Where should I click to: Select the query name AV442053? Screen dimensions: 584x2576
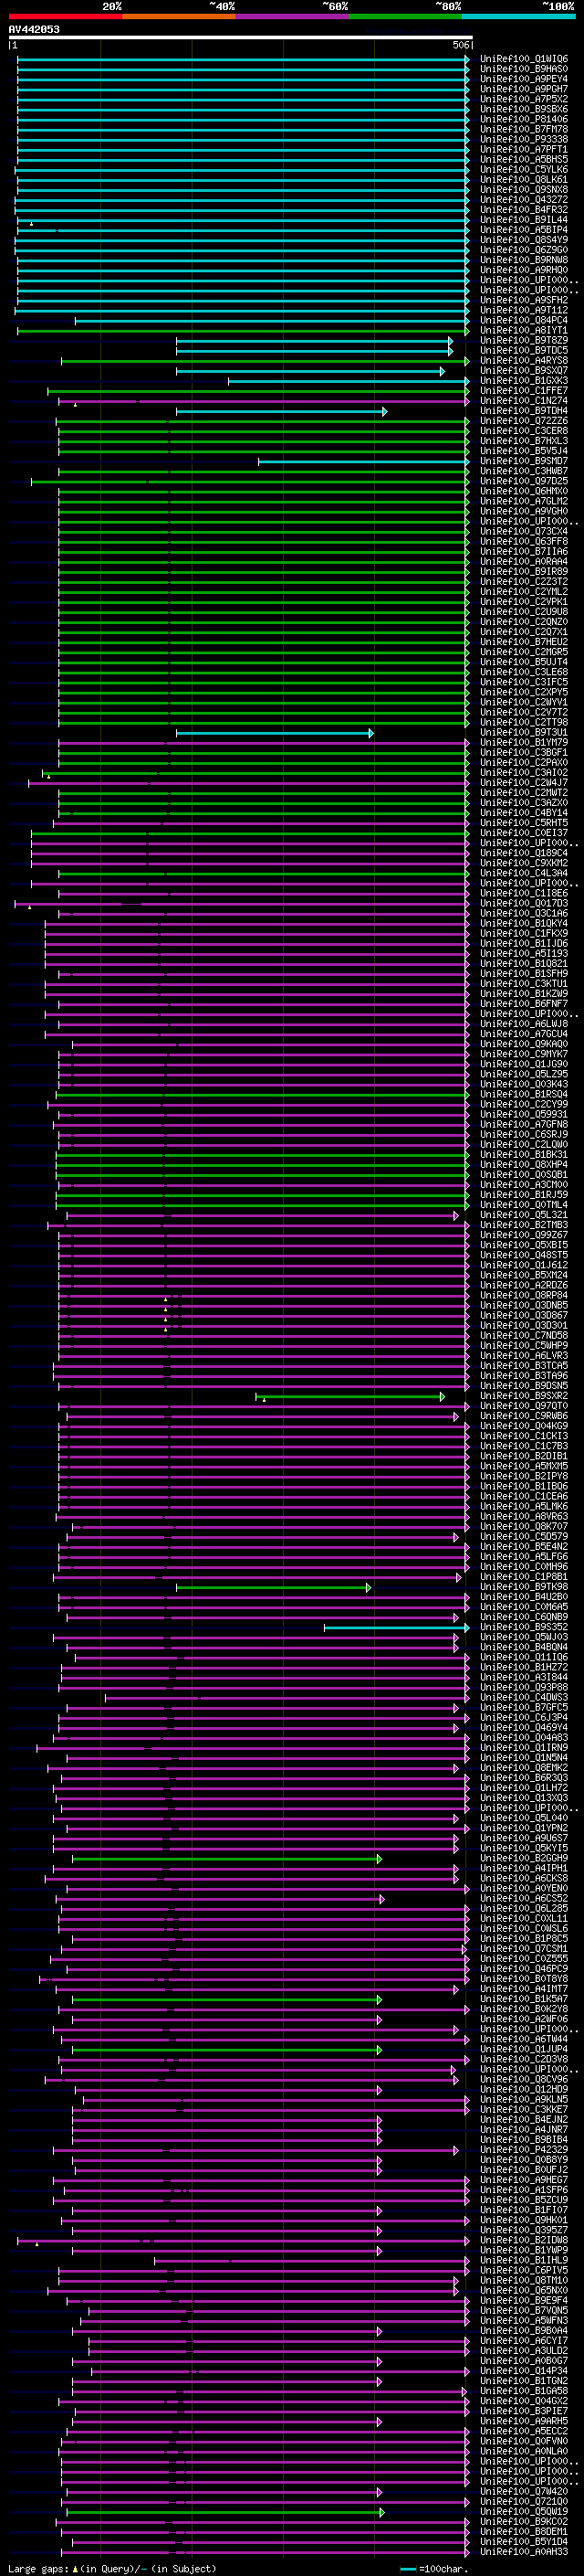(34, 29)
